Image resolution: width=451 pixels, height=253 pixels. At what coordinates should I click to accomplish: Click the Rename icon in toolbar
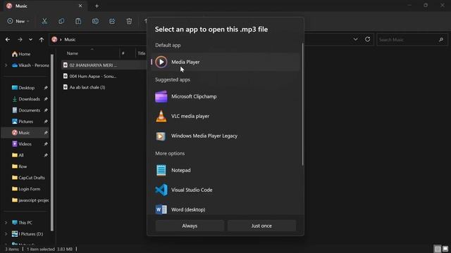(95, 21)
